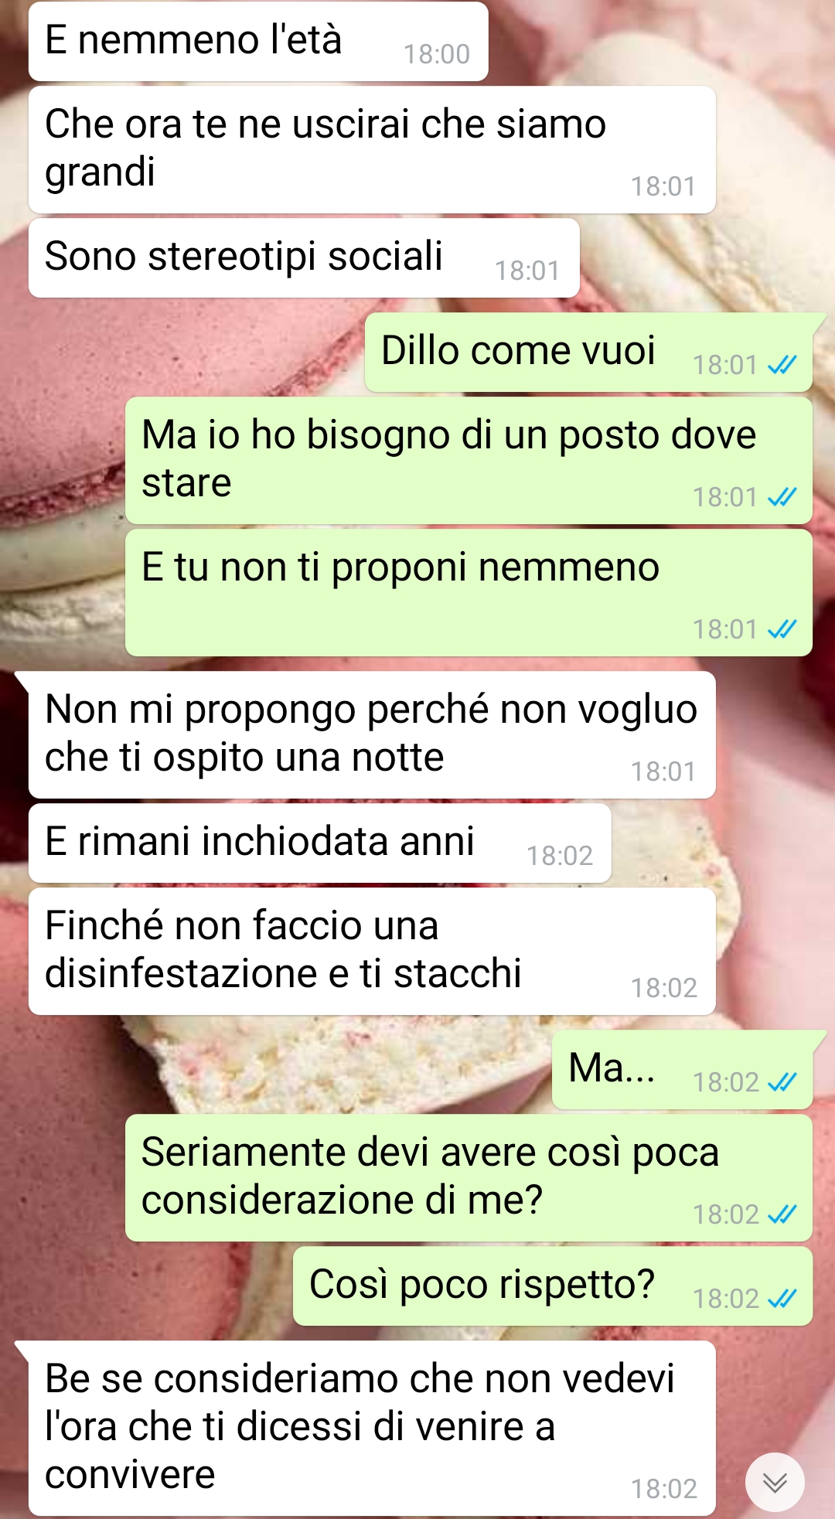
Task: Tap message about 'disinfestazione e ti stacchi'
Action: 372,951
